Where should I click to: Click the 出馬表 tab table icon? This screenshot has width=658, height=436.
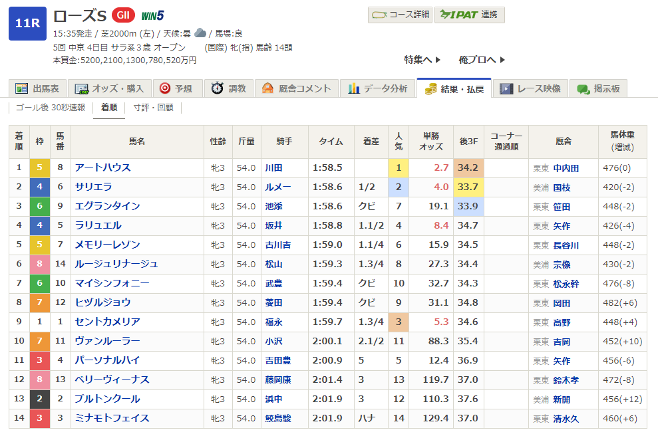click(x=21, y=88)
